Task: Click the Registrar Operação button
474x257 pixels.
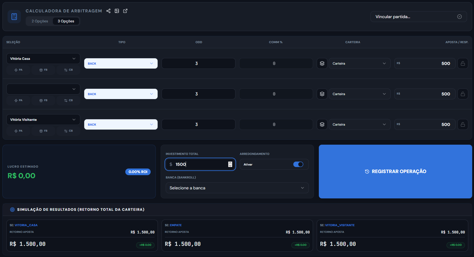Action: point(396,172)
